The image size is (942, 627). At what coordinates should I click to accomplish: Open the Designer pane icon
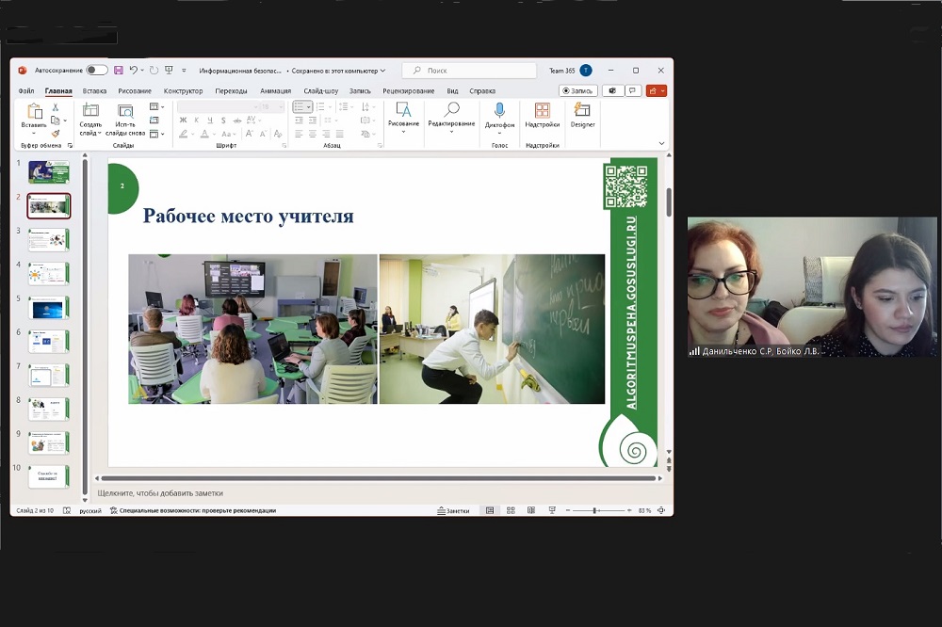582,110
